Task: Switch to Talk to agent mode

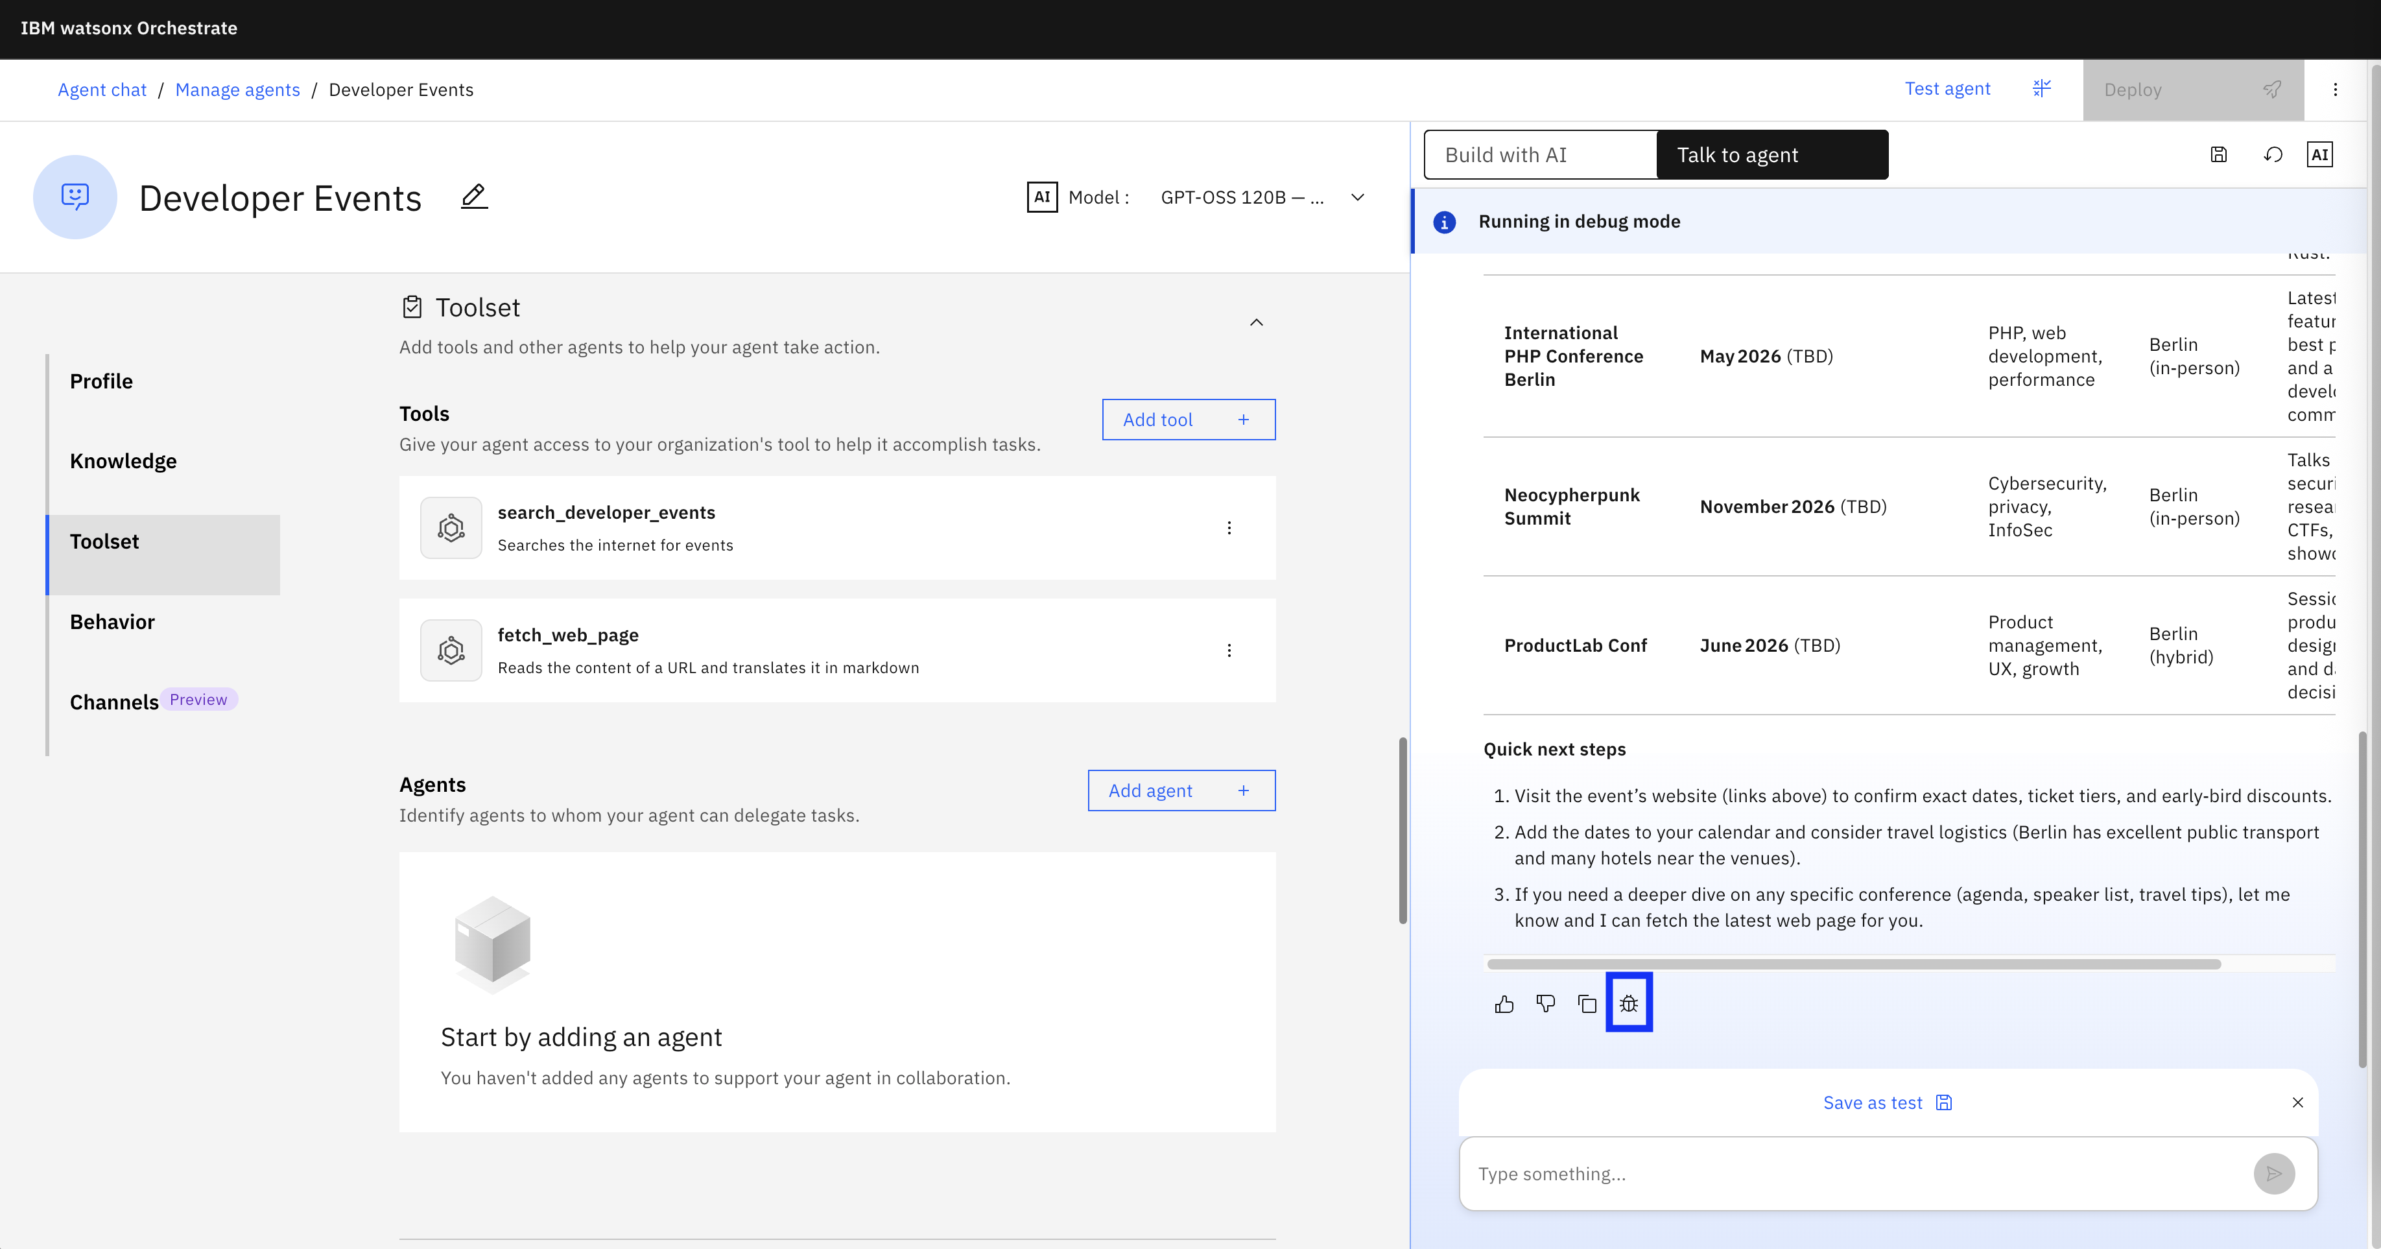Action: [x=1772, y=154]
